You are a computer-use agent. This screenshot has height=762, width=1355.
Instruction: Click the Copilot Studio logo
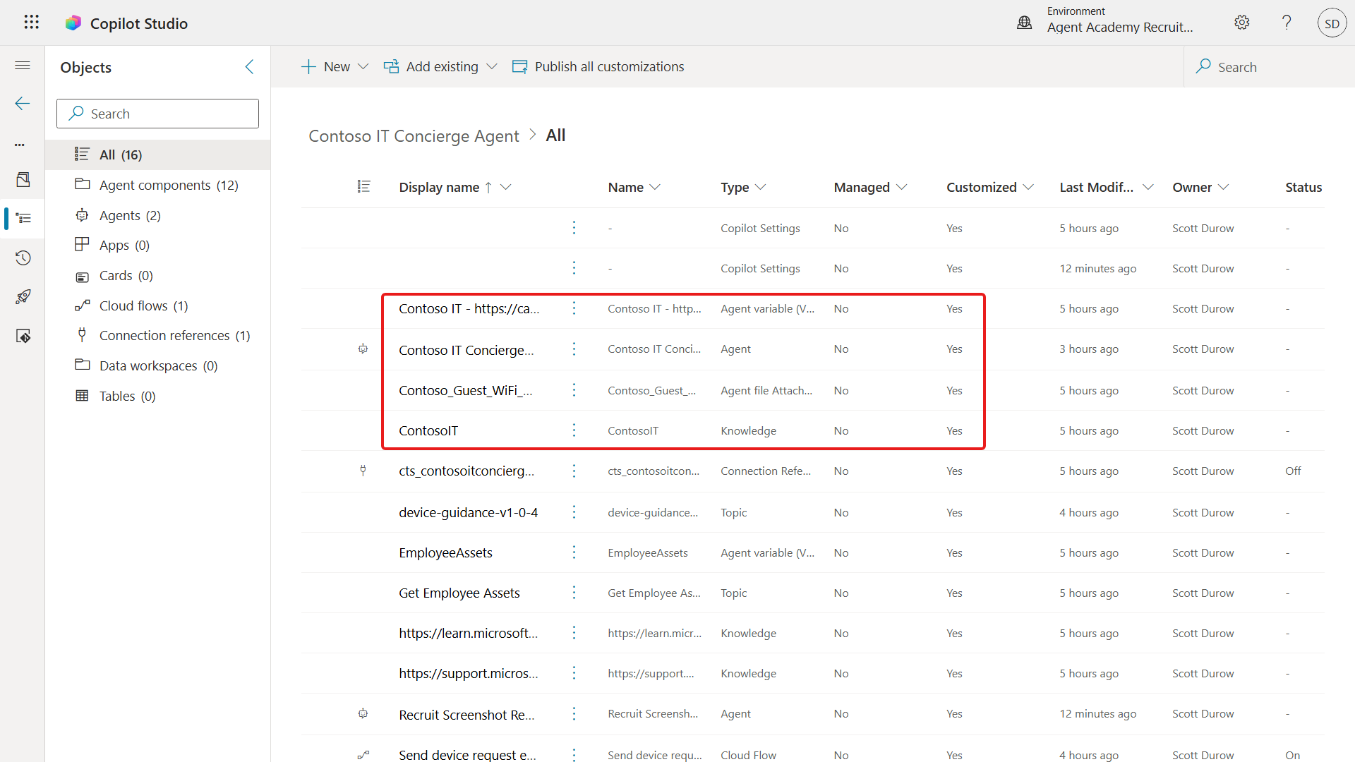pos(73,23)
